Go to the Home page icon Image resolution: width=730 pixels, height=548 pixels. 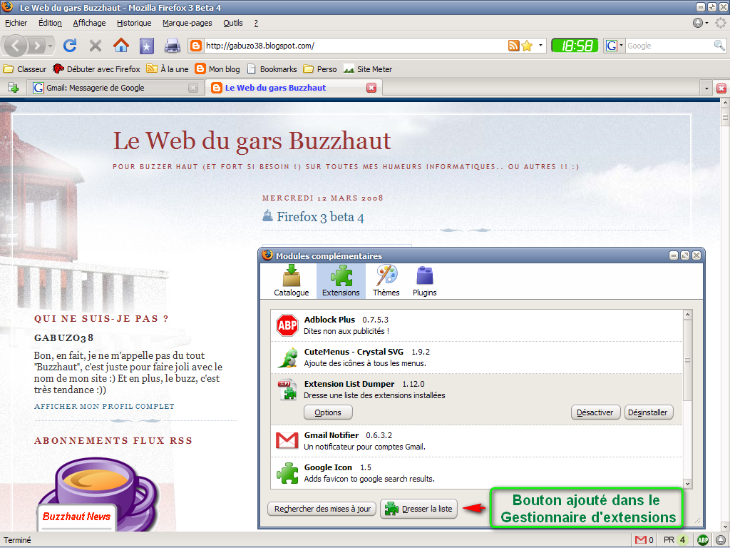click(121, 45)
